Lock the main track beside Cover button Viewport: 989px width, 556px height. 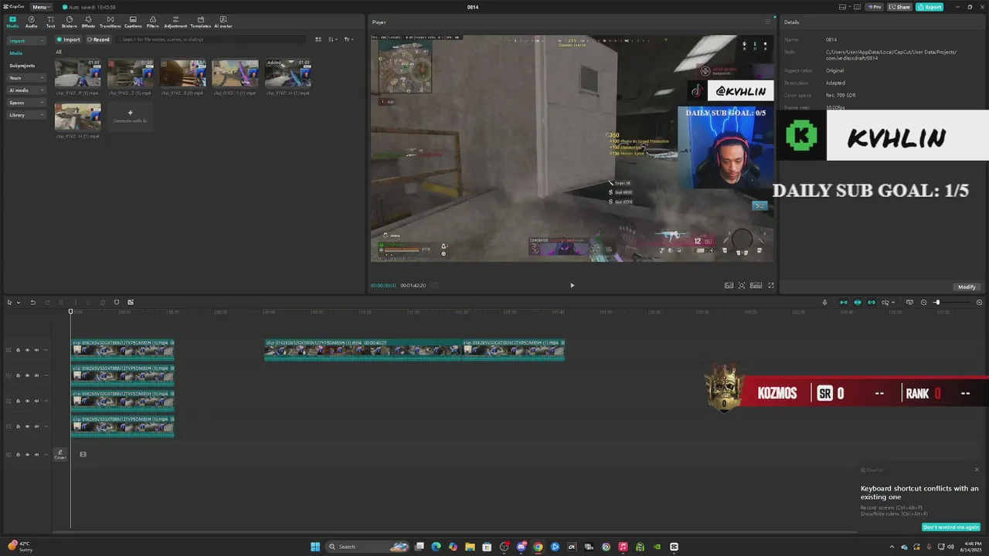point(18,454)
